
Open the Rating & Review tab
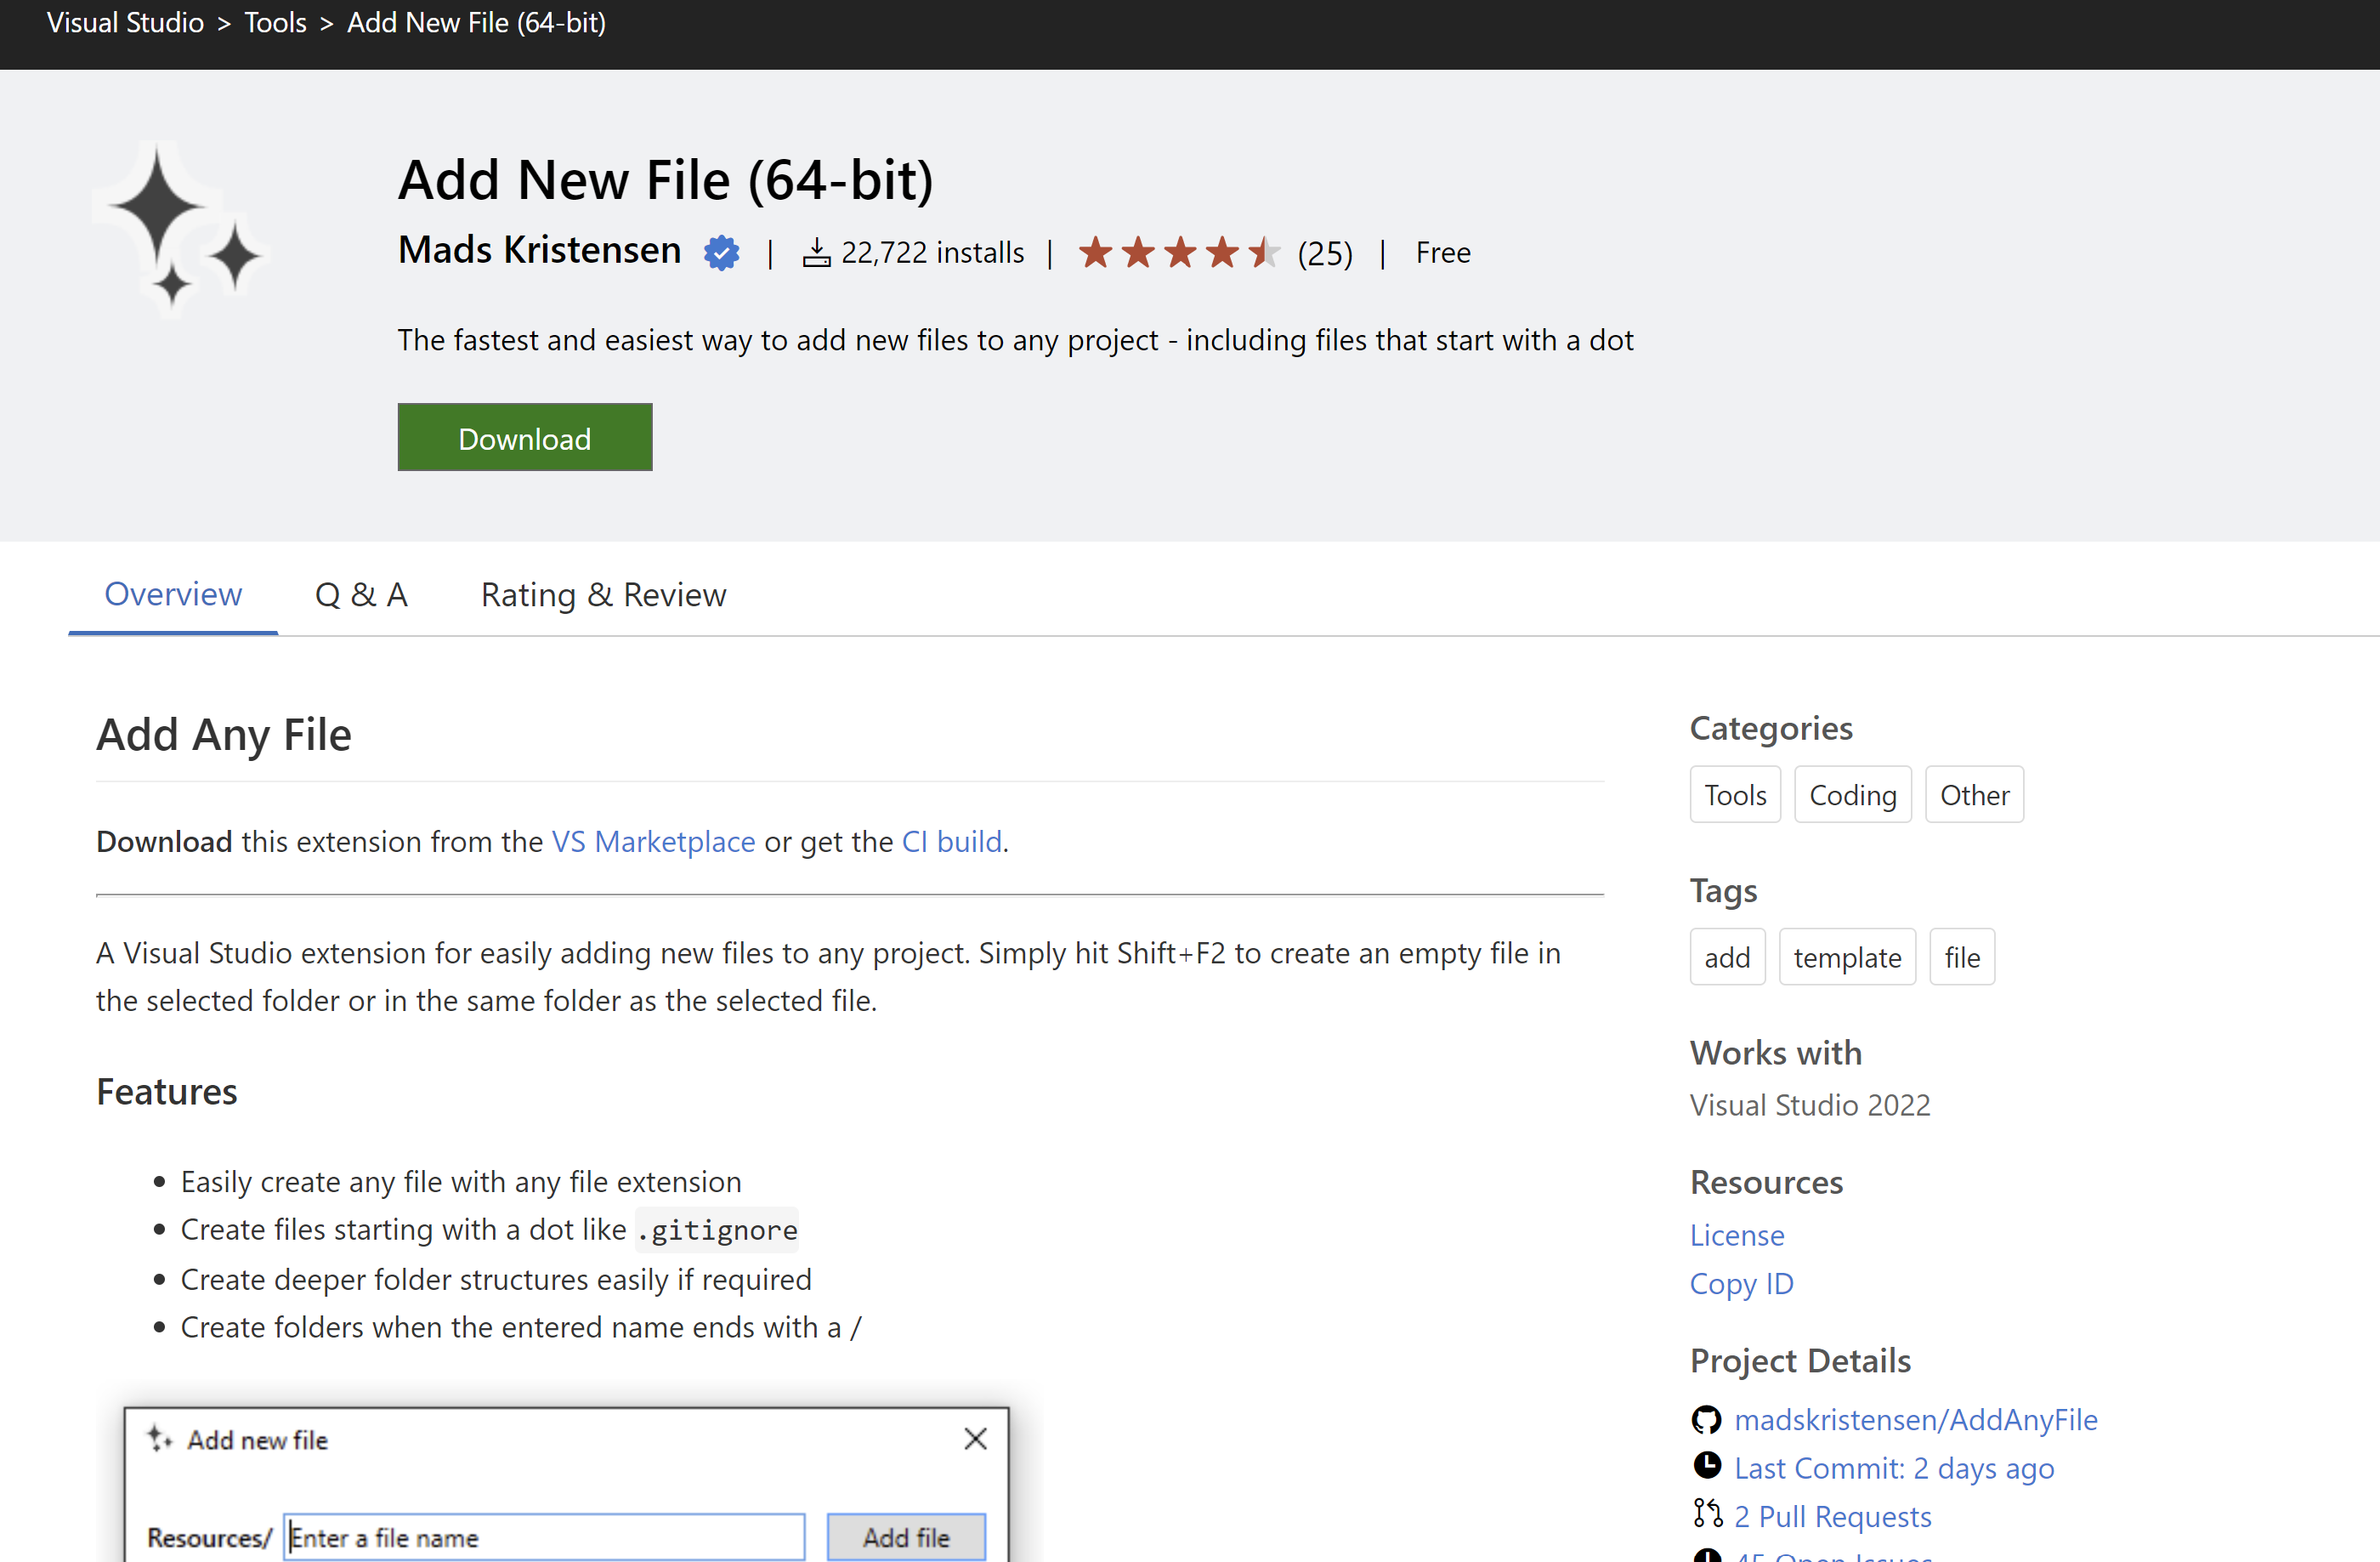coord(602,594)
